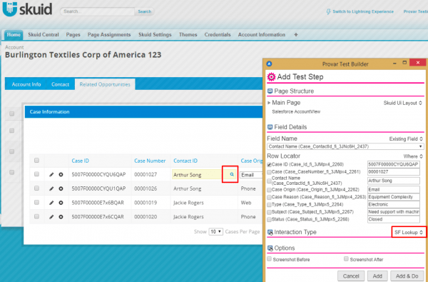Click the lookup magnifier in Arthur Song field
Viewport: 428px width, 282px height.
(232, 174)
